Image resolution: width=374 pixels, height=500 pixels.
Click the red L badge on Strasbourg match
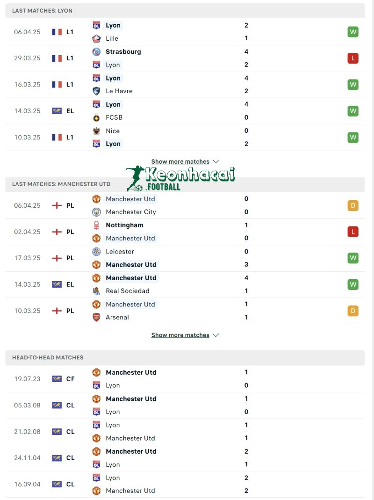353,58
